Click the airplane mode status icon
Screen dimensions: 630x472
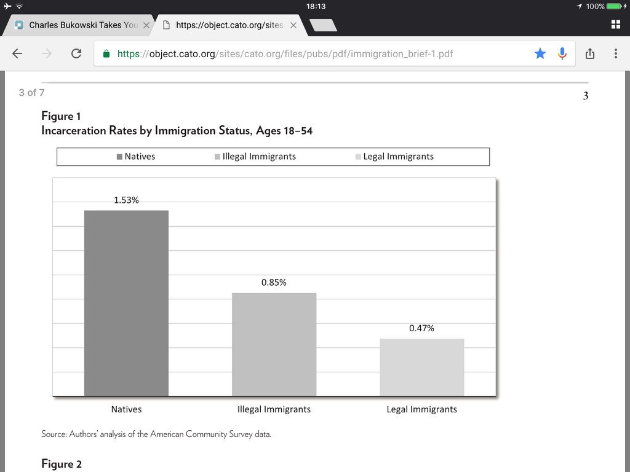(x=7, y=6)
